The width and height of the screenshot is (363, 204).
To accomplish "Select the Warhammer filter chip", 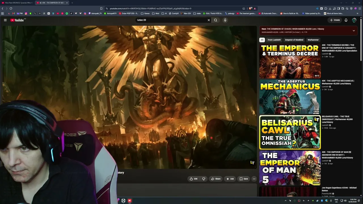I will click(x=313, y=40).
